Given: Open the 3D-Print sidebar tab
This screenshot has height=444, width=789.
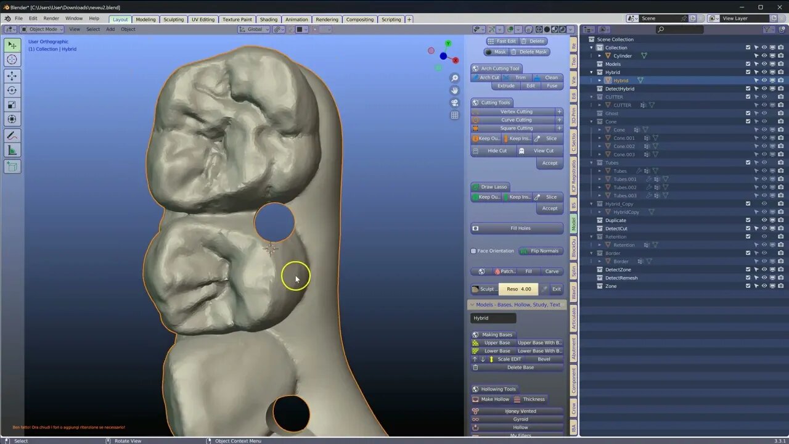Looking at the screenshot, I should click(x=573, y=115).
